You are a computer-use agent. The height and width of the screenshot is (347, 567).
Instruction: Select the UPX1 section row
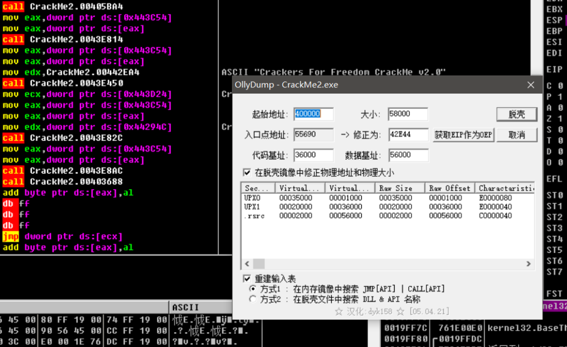388,207
